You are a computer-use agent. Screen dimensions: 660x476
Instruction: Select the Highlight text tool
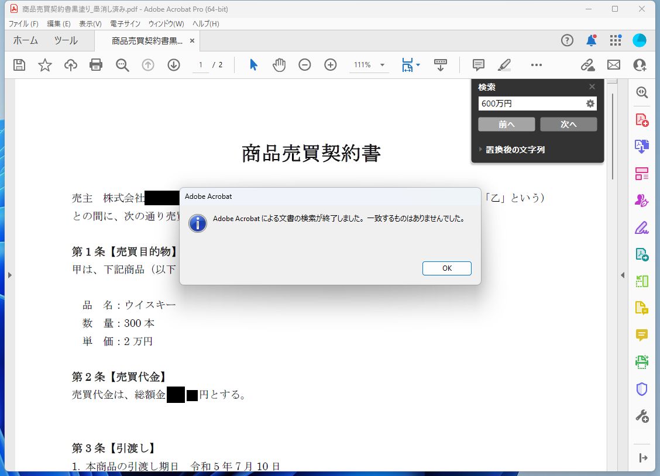point(504,65)
